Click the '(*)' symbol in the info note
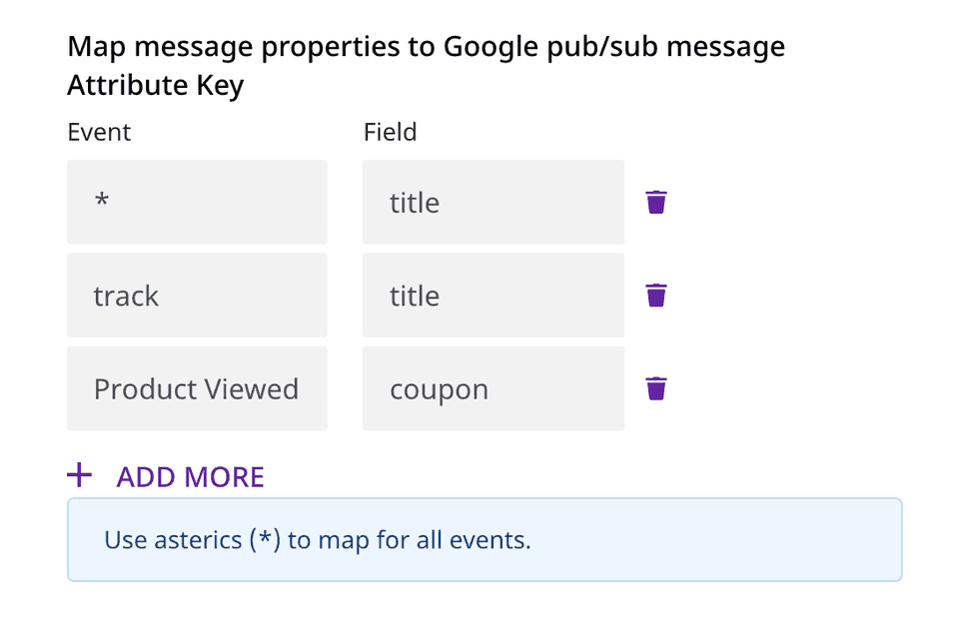This screenshot has height=631, width=959. pyautogui.click(x=265, y=540)
